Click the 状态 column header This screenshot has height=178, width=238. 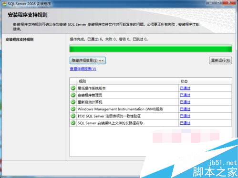205,81
